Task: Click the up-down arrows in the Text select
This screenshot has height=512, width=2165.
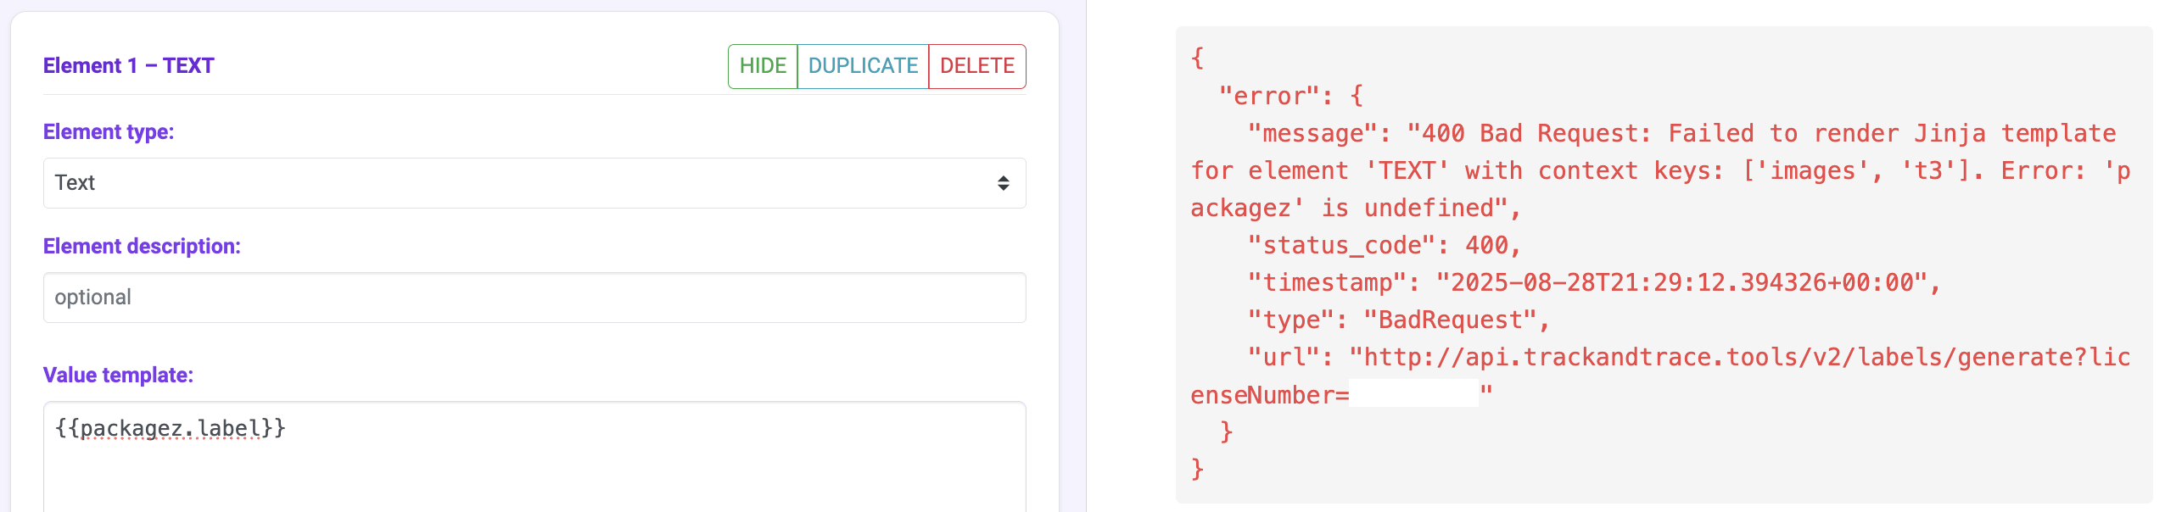Action: tap(1003, 183)
